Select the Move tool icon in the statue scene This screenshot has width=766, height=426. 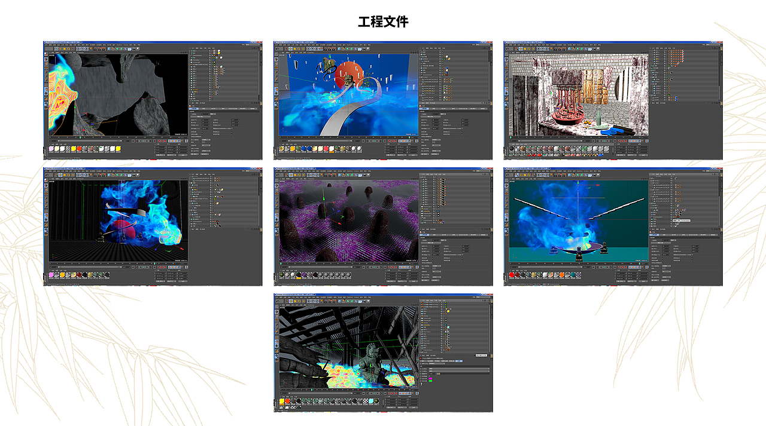pos(291,301)
